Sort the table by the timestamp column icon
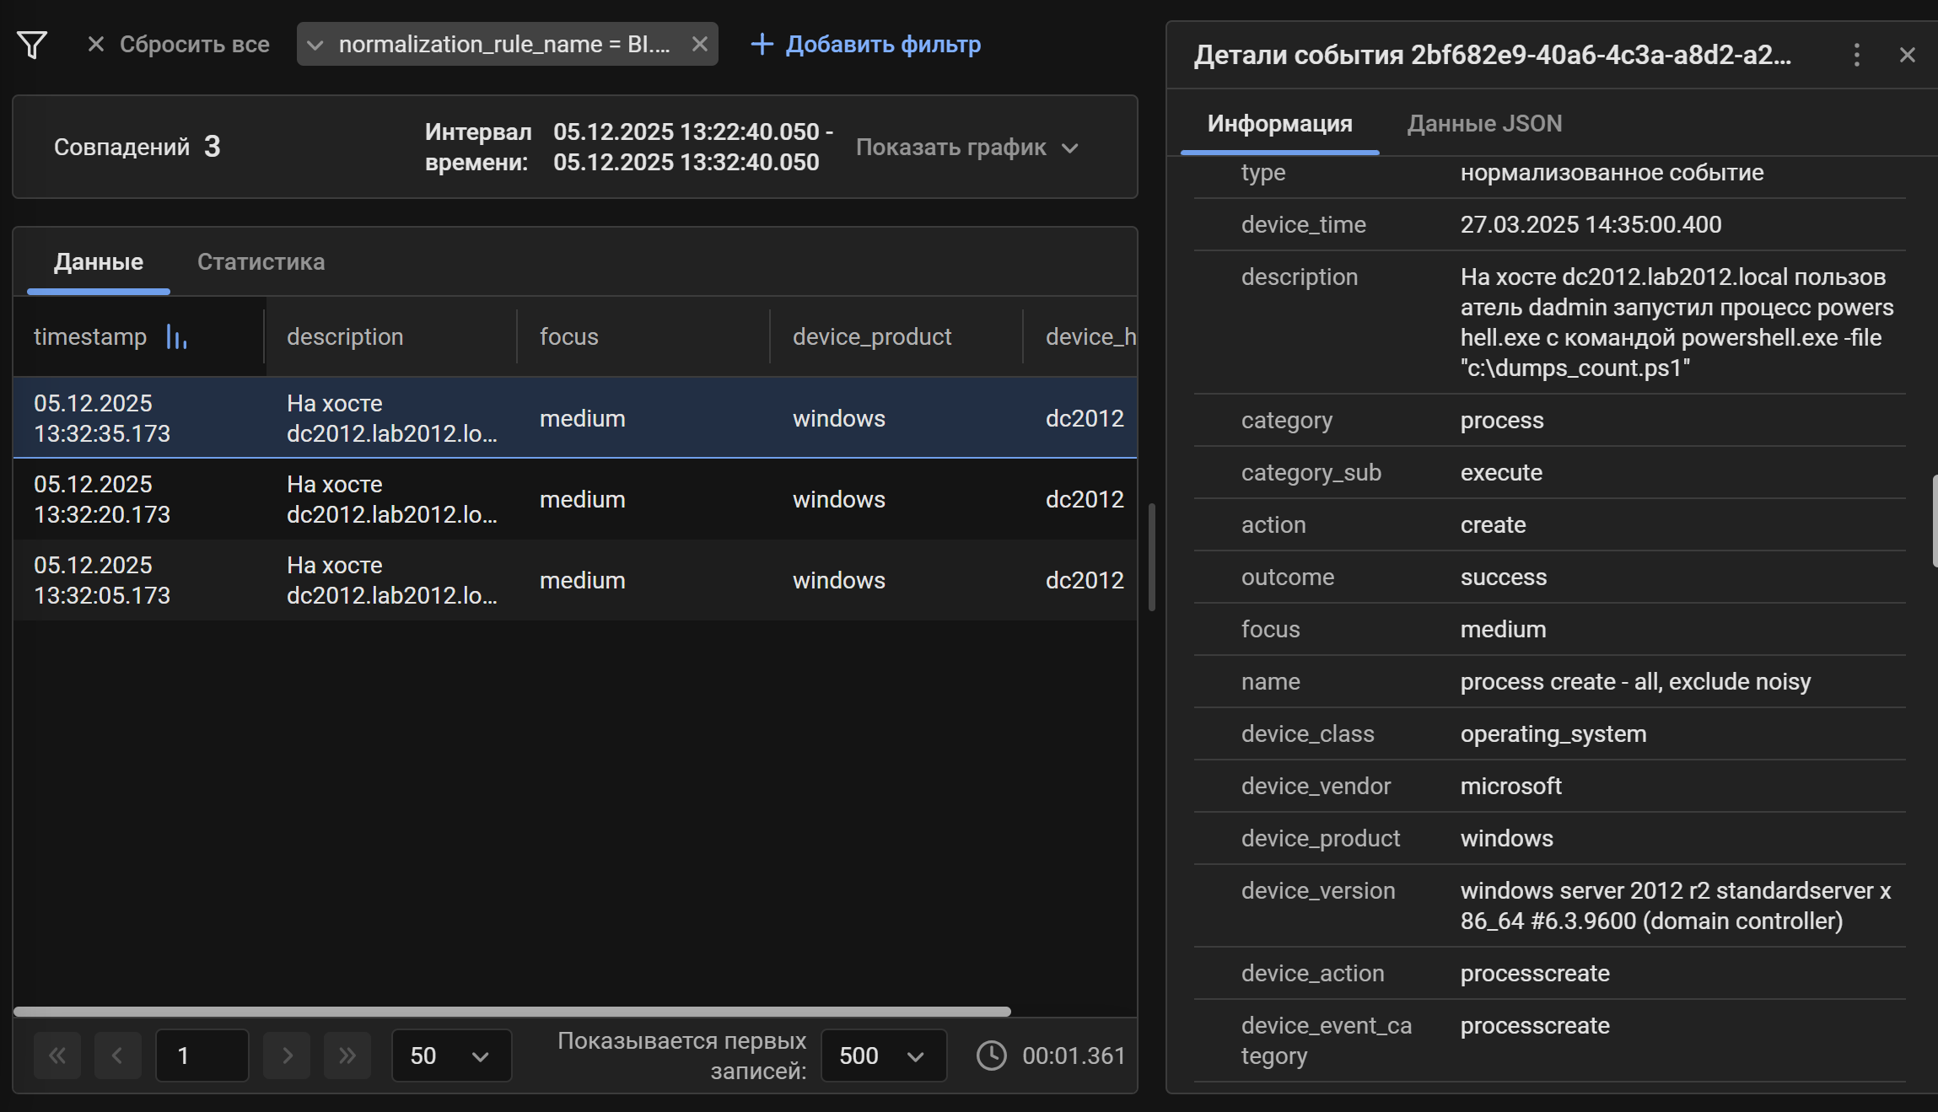The image size is (1938, 1112). click(x=176, y=336)
